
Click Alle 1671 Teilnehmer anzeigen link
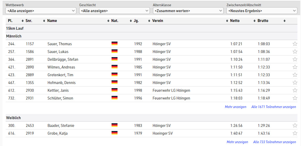point(274,107)
